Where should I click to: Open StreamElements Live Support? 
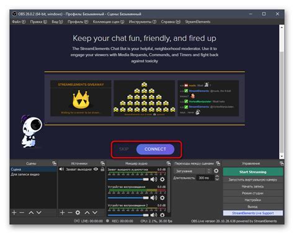point(253,213)
